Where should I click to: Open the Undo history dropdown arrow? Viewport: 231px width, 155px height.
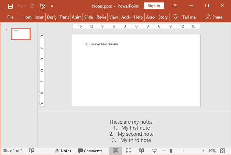[25, 6]
